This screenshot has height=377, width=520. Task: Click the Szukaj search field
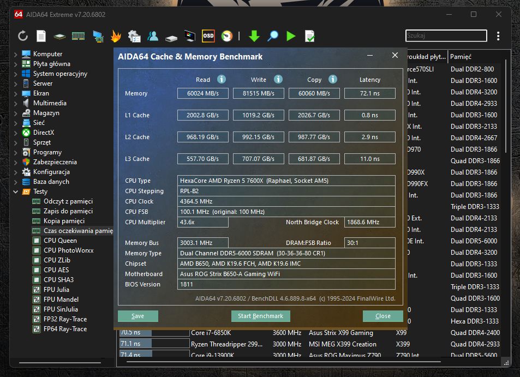point(446,35)
